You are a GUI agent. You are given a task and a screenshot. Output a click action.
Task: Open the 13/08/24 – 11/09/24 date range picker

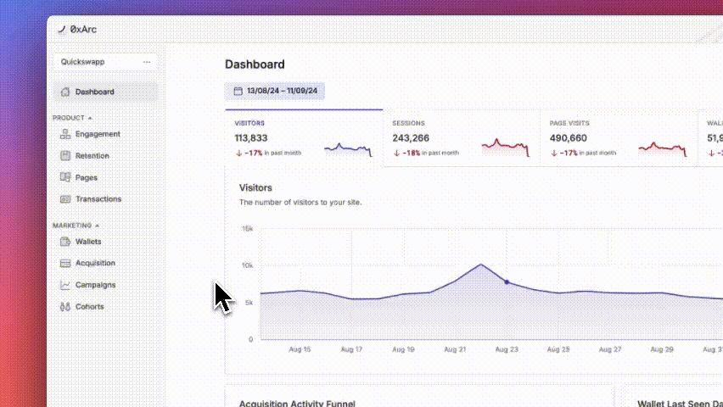[275, 91]
